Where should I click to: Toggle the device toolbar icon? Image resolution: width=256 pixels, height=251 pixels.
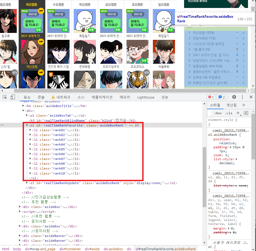click(x=13, y=97)
